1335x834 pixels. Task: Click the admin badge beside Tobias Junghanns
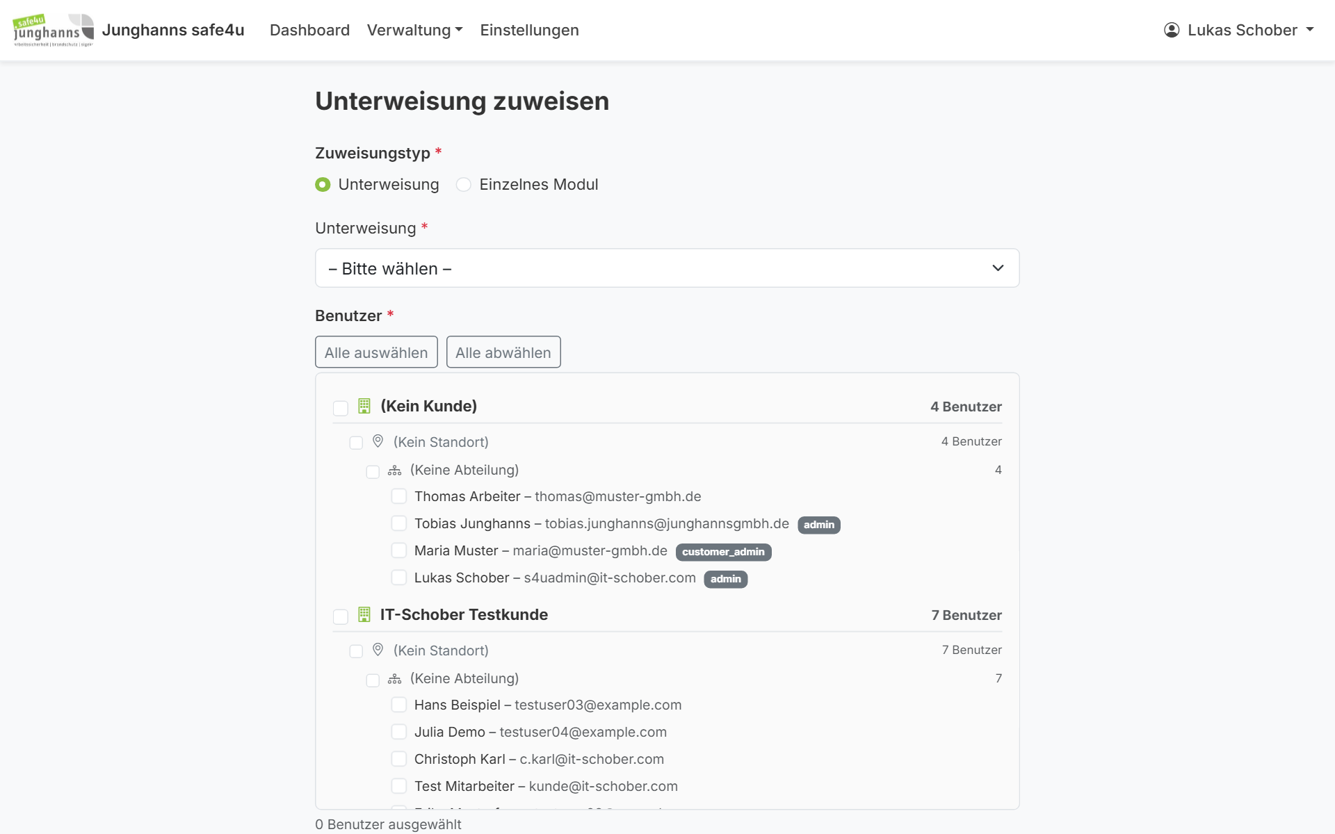[819, 525]
